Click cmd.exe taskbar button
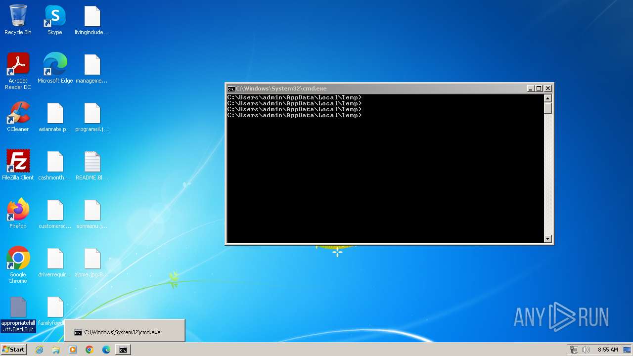 click(123, 350)
